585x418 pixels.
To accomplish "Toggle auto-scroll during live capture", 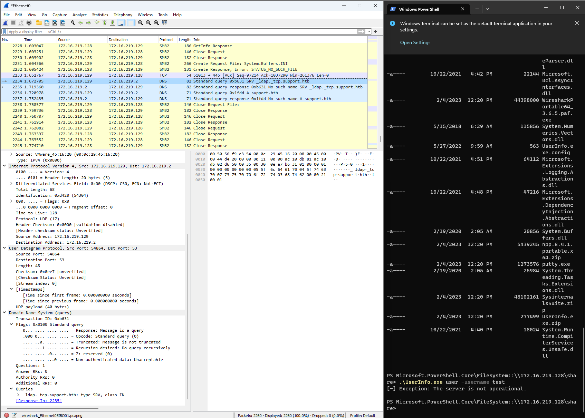I will (x=121, y=23).
